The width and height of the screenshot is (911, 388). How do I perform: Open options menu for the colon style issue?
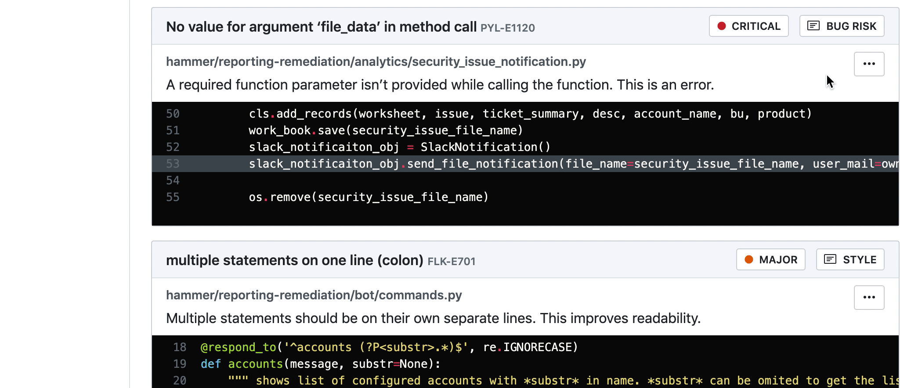click(868, 297)
